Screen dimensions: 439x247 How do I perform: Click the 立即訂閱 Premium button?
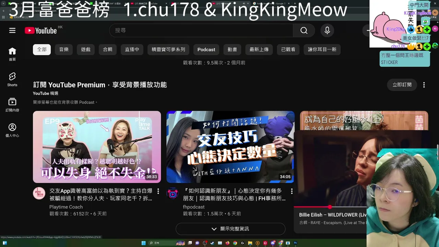click(x=402, y=85)
